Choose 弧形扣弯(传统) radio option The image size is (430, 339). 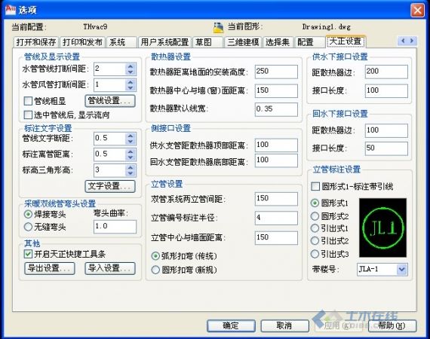point(155,256)
